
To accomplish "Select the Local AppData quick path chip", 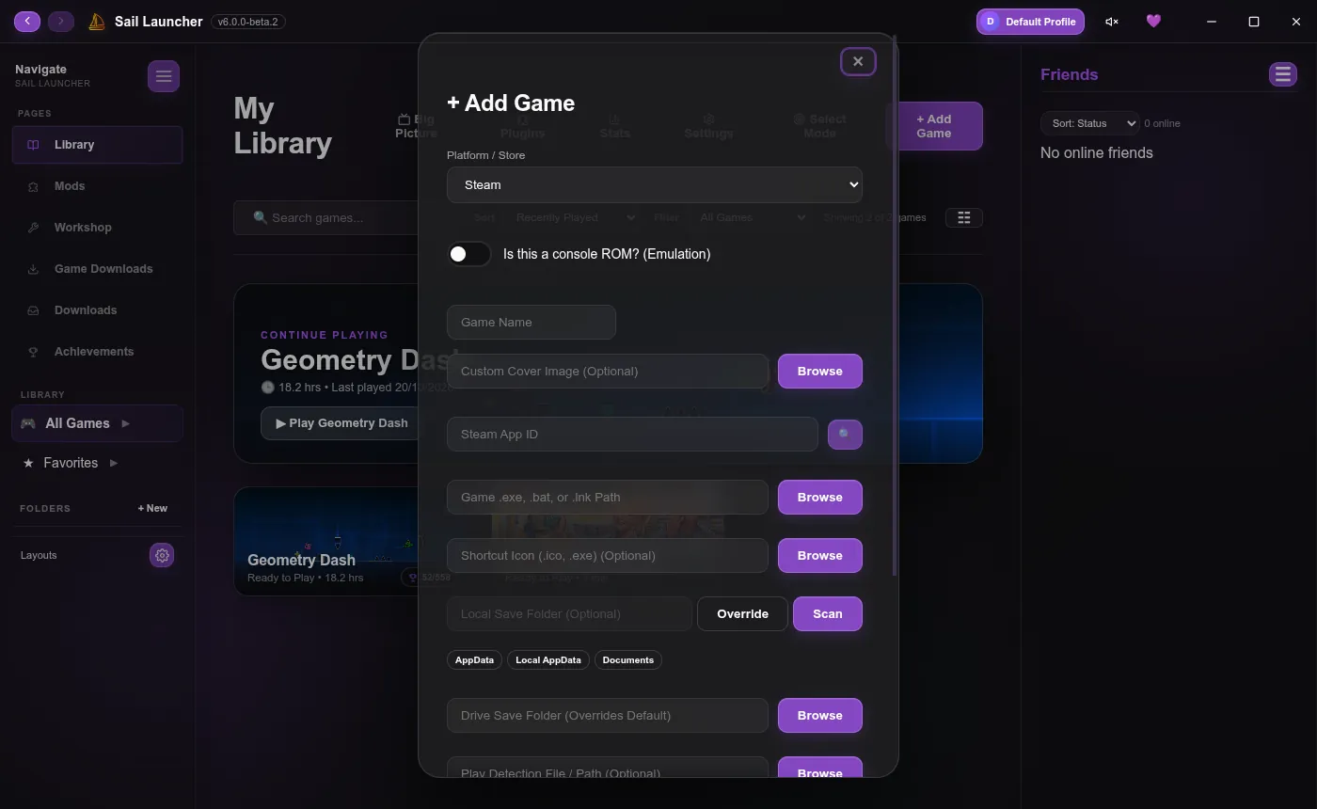I will coord(548,659).
